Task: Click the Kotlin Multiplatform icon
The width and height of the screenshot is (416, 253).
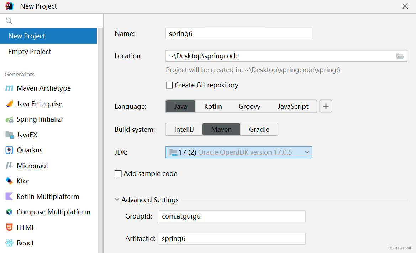Action: 9,196
